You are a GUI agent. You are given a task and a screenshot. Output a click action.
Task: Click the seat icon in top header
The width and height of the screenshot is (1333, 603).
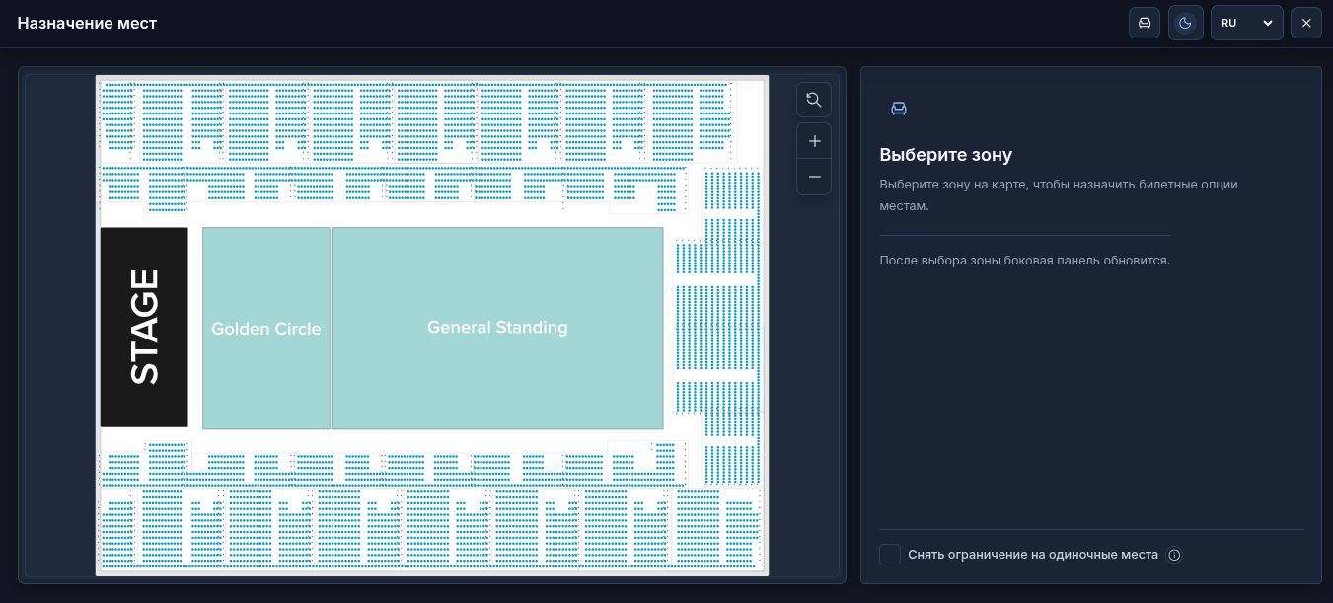click(1145, 23)
